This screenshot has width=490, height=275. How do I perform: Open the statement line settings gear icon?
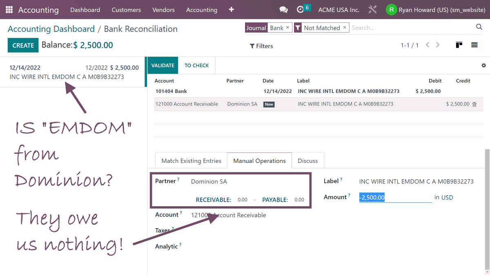pyautogui.click(x=483, y=65)
